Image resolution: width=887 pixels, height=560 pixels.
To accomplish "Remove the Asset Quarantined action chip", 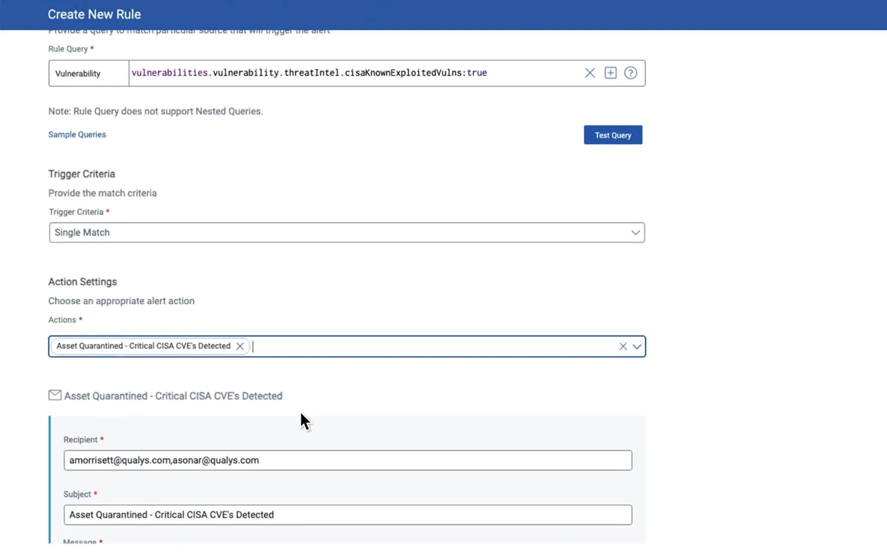I will tap(239, 346).
